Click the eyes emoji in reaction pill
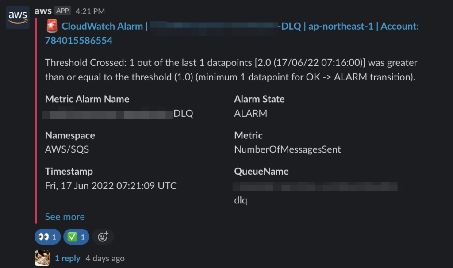Screen dimensions: 453x268 44,237
